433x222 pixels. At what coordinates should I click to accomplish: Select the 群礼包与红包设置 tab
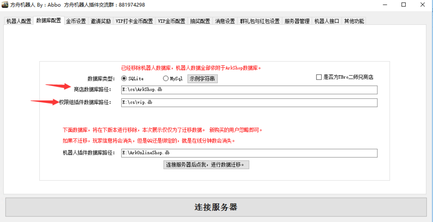click(260, 21)
